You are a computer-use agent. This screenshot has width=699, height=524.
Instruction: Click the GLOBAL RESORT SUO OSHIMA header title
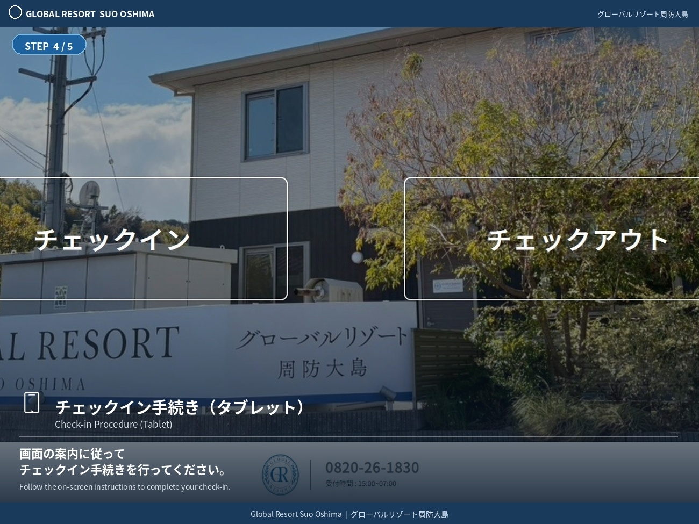(90, 14)
